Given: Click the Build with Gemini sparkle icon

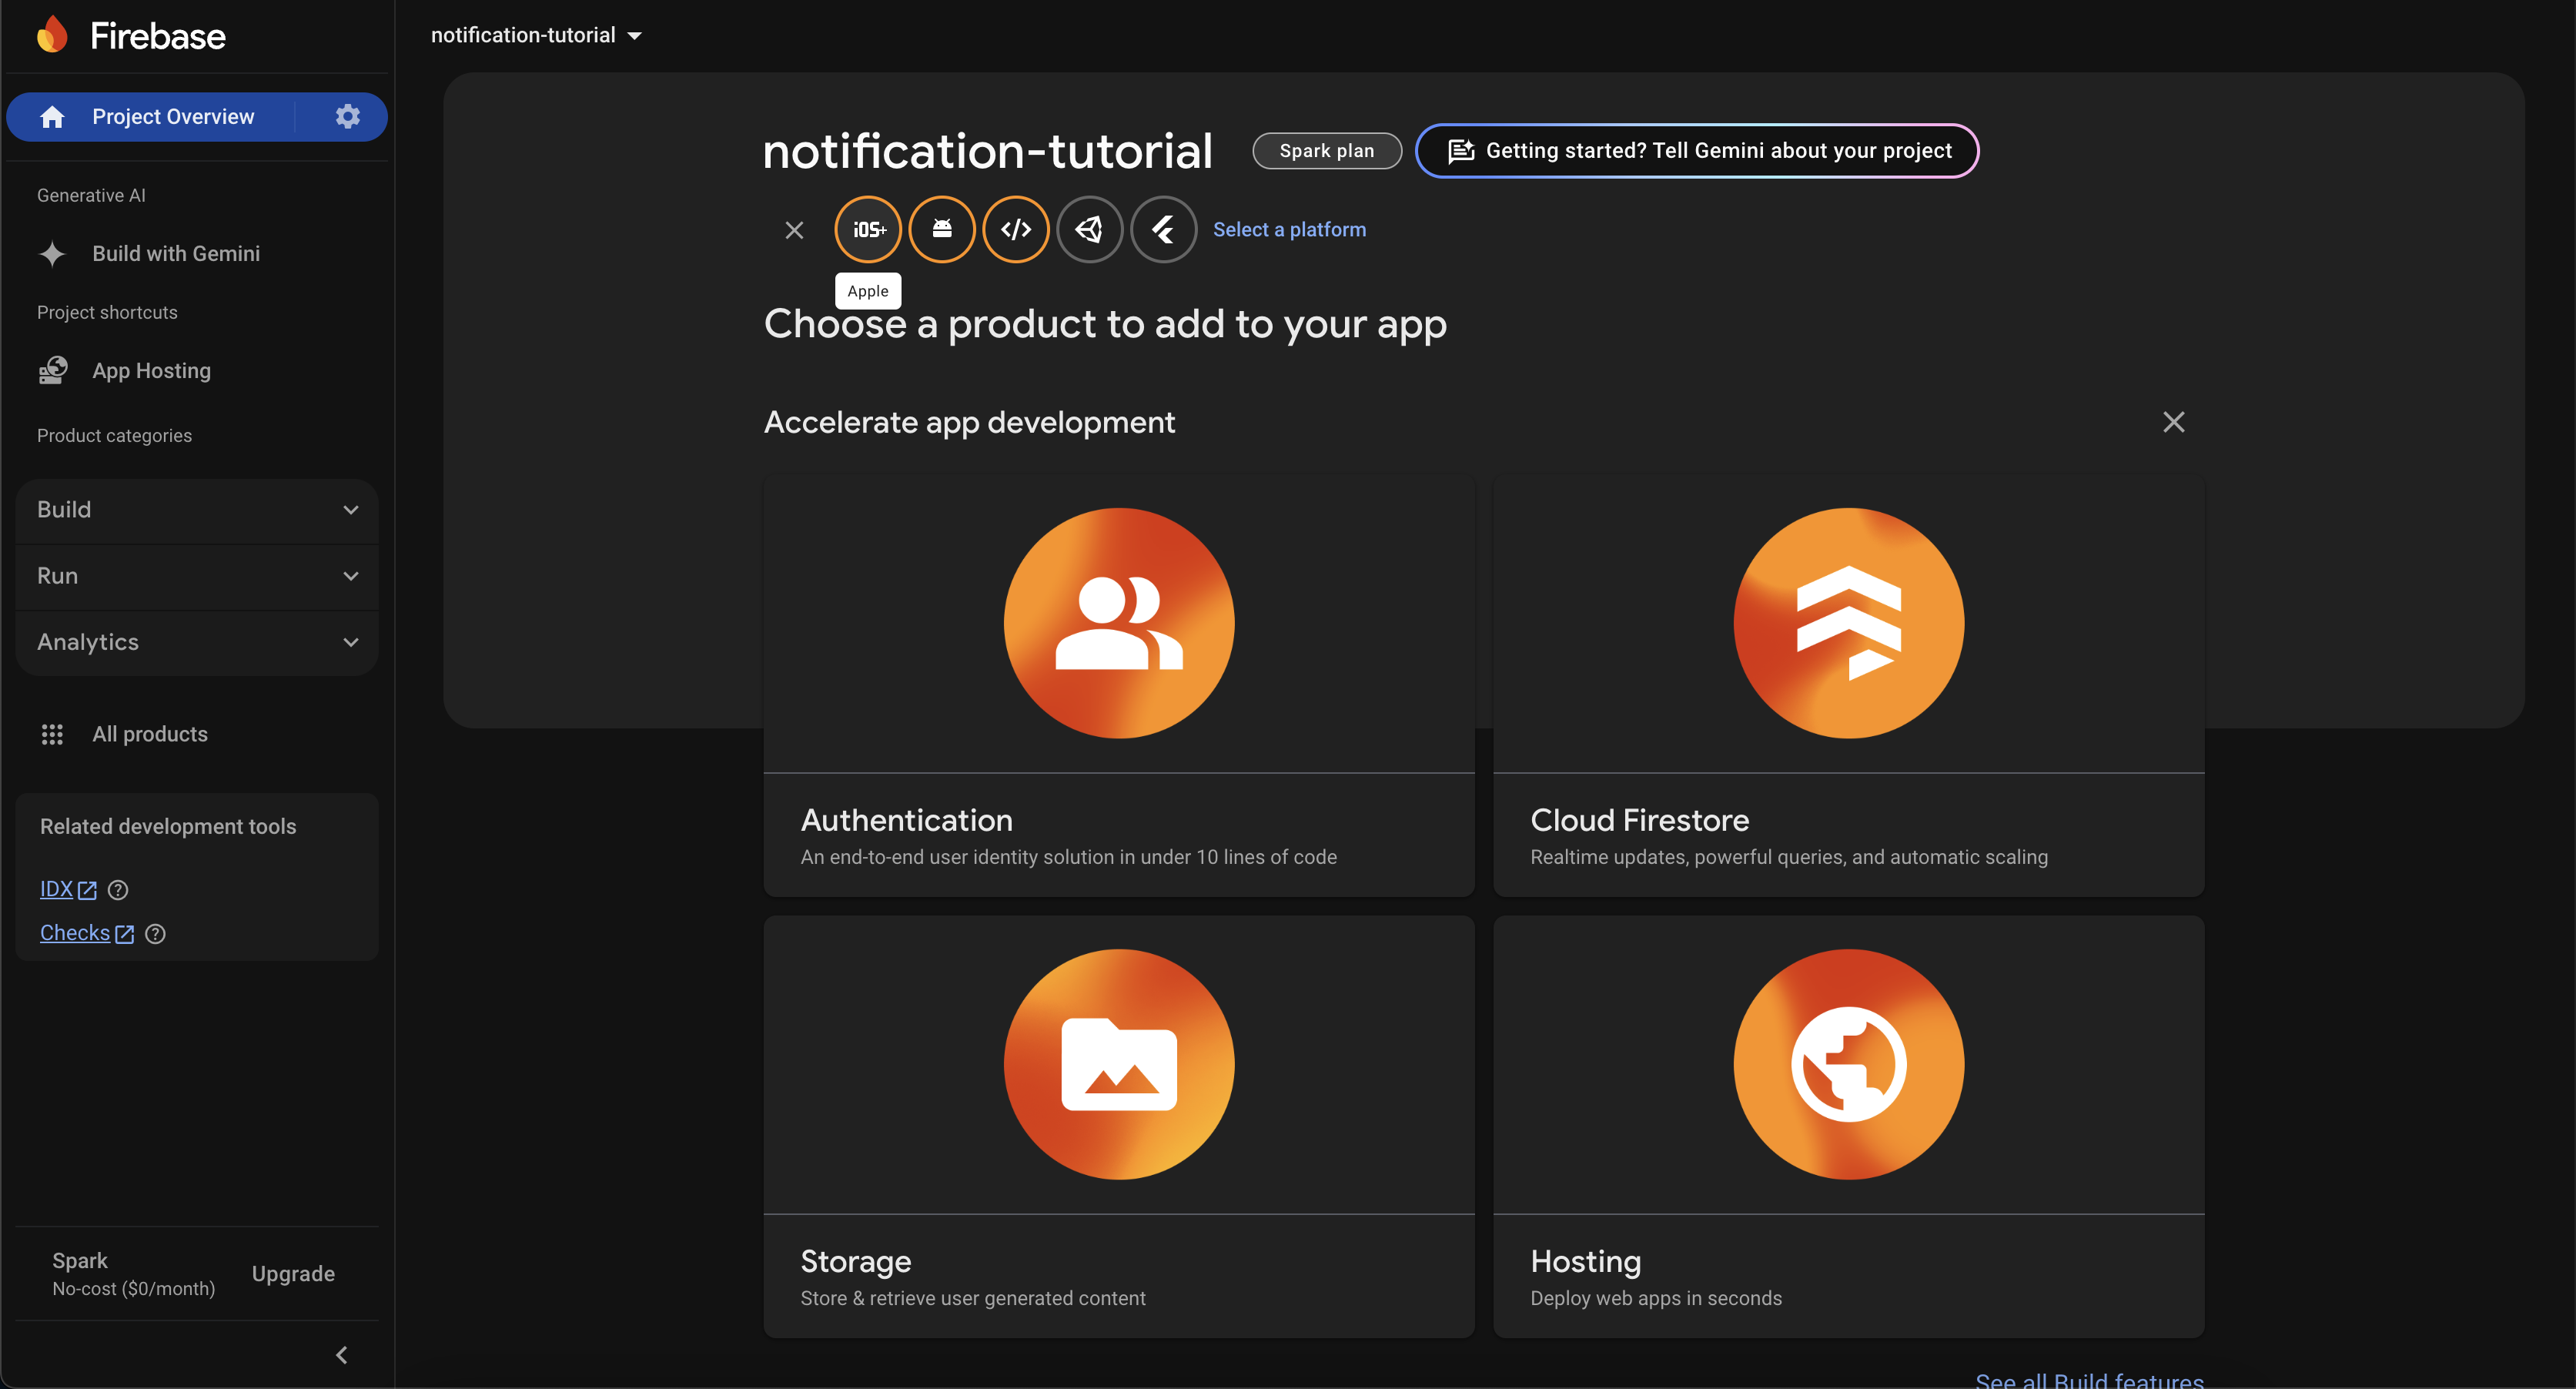Looking at the screenshot, I should click(x=52, y=254).
